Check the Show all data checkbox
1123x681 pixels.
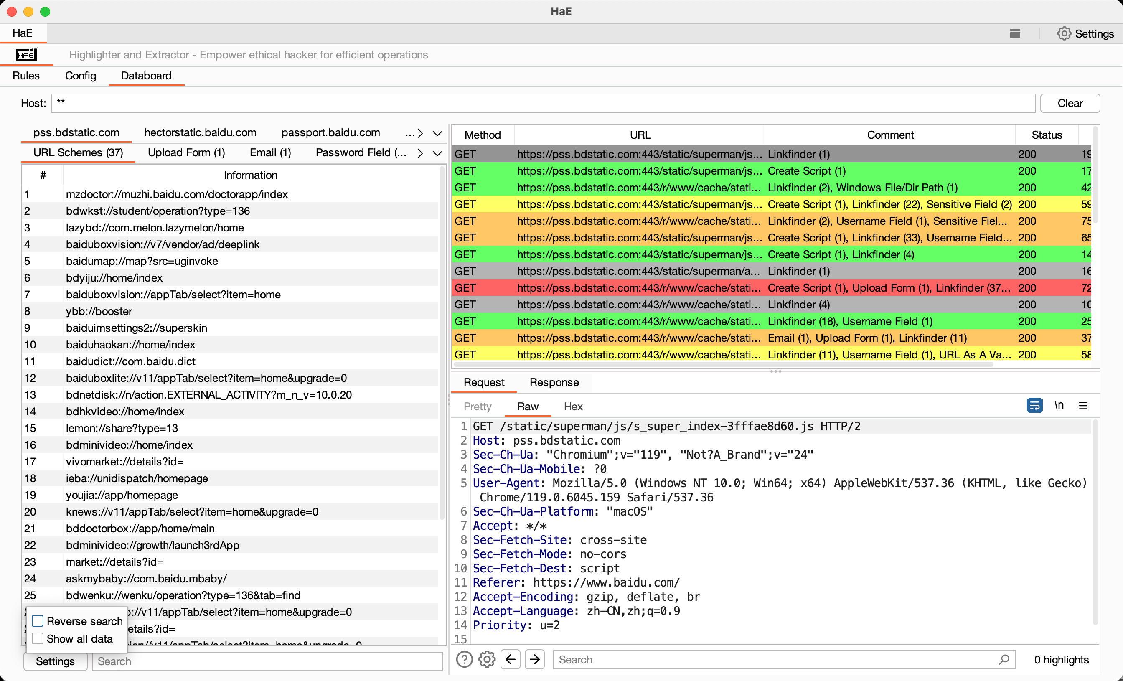tap(38, 638)
